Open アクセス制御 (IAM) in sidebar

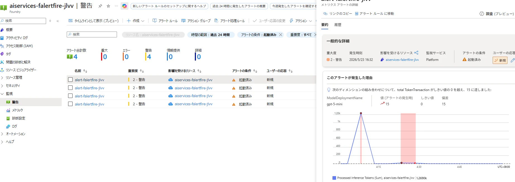tap(19, 46)
